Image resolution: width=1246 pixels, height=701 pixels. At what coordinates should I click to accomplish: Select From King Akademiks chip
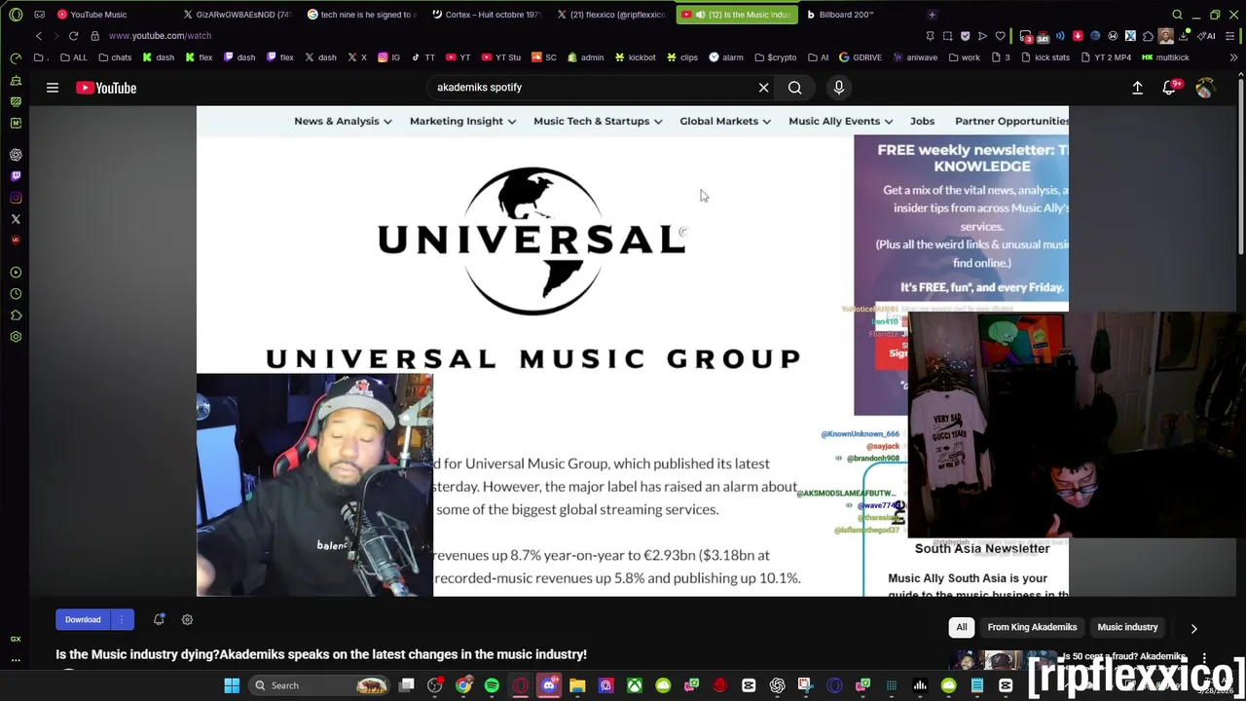coord(1032,627)
